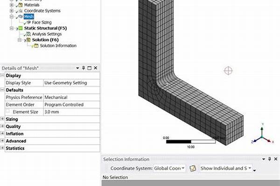Open the Coordinate System dropdown
The height and width of the screenshot is (186, 280).
point(183,168)
